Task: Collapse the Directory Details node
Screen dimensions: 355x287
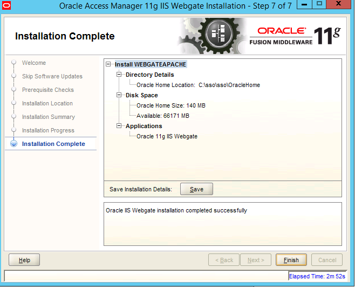Action: tap(119, 75)
